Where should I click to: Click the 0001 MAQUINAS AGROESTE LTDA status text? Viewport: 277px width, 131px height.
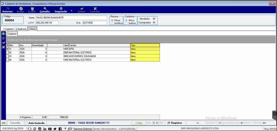tap(200, 129)
